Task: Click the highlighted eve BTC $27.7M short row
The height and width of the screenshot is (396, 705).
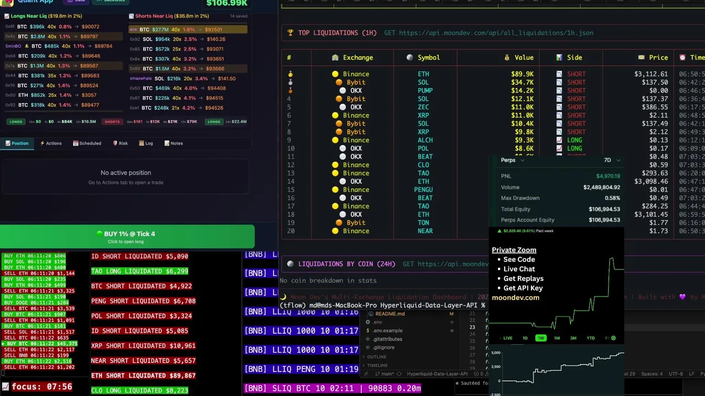Action: [188, 30]
